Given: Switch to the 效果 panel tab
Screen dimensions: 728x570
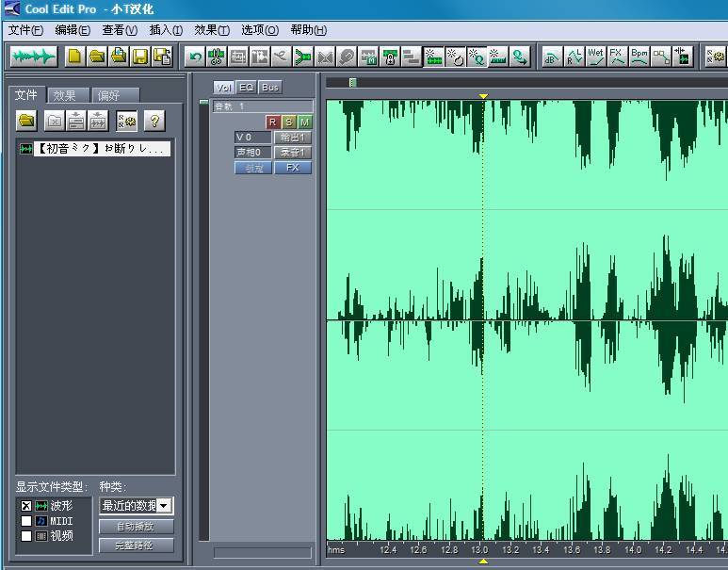Looking at the screenshot, I should pos(68,95).
